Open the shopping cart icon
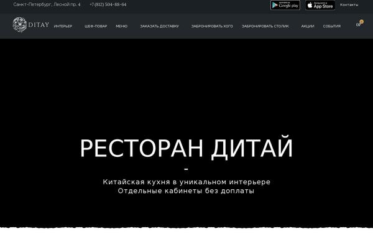The height and width of the screenshot is (249, 373). (359, 24)
